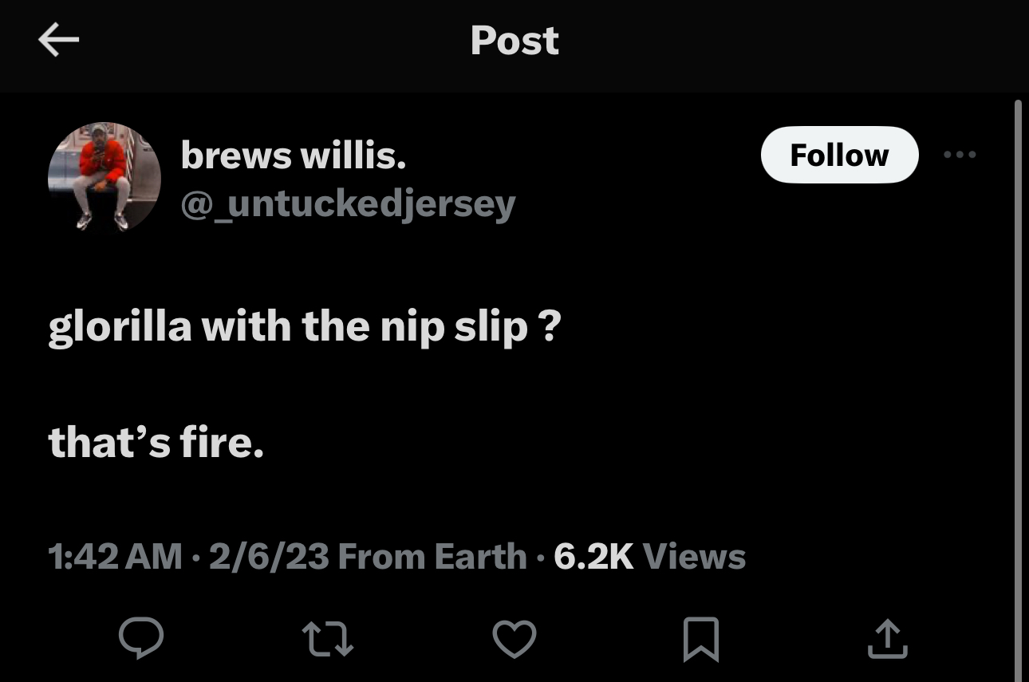Click the display name brews willis.
The width and height of the screenshot is (1029, 682).
[x=294, y=155]
